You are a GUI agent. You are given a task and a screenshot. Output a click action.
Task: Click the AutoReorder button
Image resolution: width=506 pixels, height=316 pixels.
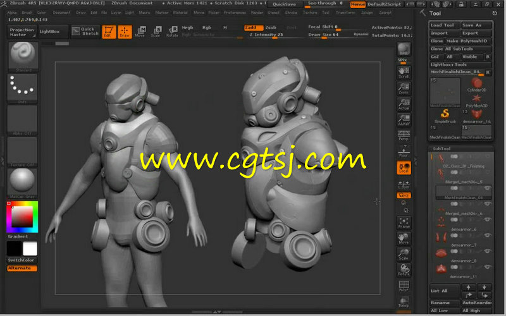click(477, 303)
